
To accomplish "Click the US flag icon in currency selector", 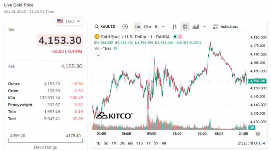I will coord(60,21).
